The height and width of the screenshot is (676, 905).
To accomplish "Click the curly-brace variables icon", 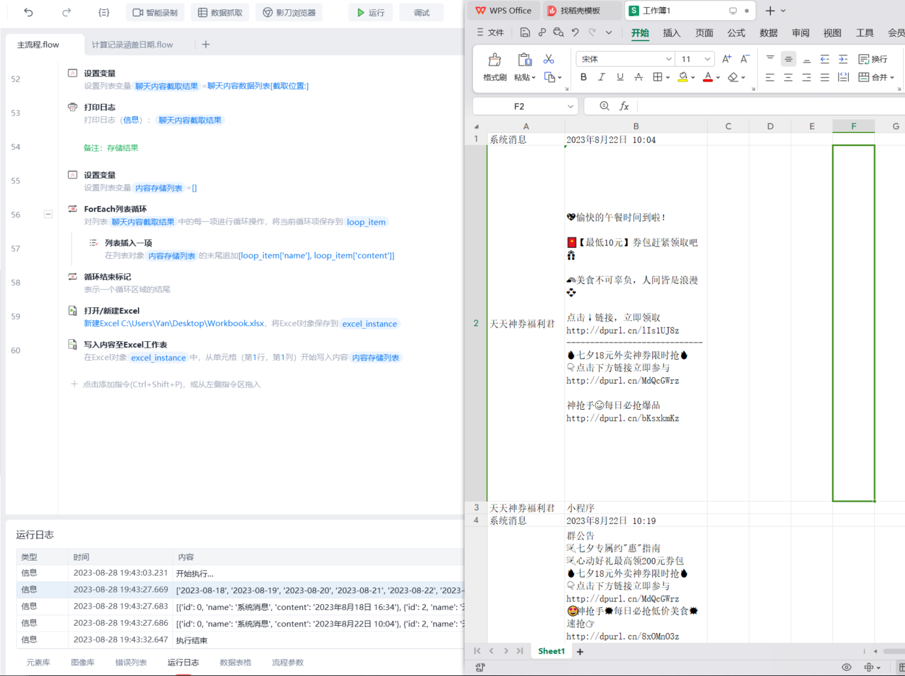I will [104, 12].
